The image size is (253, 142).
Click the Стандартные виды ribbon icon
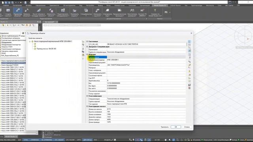107,13
